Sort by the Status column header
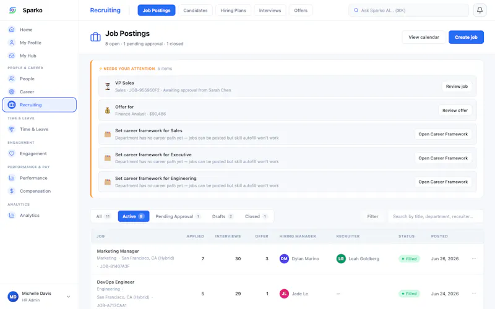Image resolution: width=495 pixels, height=309 pixels. point(407,236)
